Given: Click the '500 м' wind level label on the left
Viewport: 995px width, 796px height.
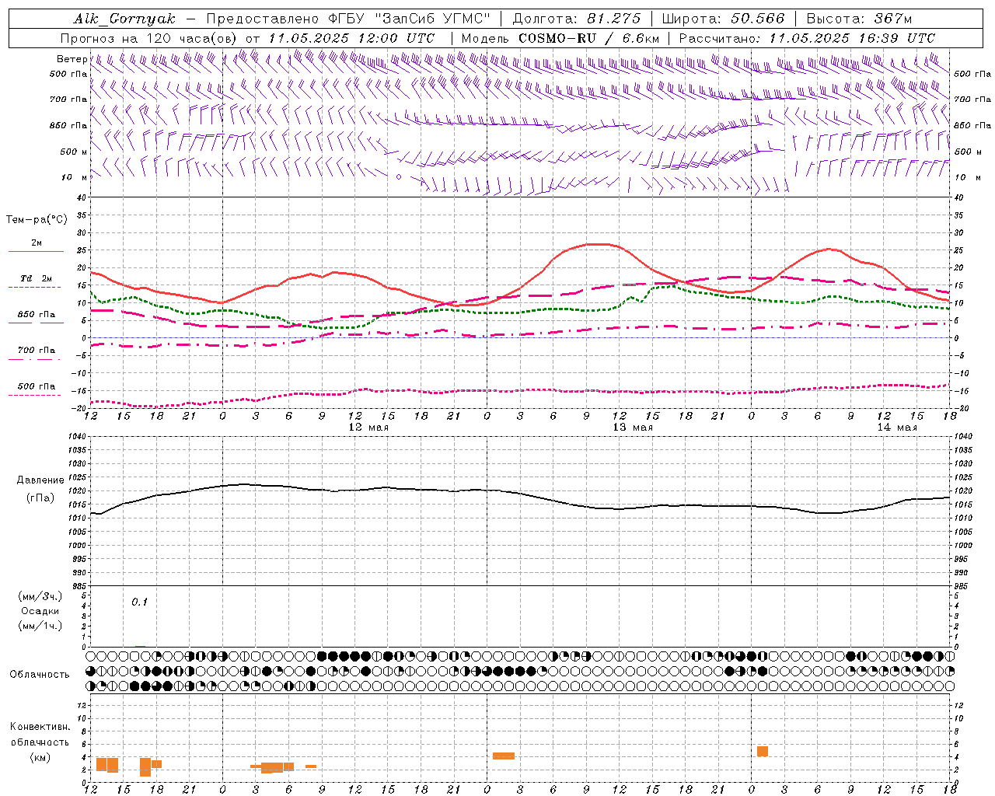Looking at the screenshot, I should (74, 152).
